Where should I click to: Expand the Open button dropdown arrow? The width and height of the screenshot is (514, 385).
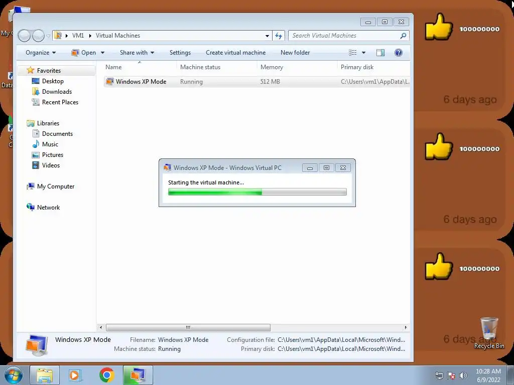click(x=102, y=53)
